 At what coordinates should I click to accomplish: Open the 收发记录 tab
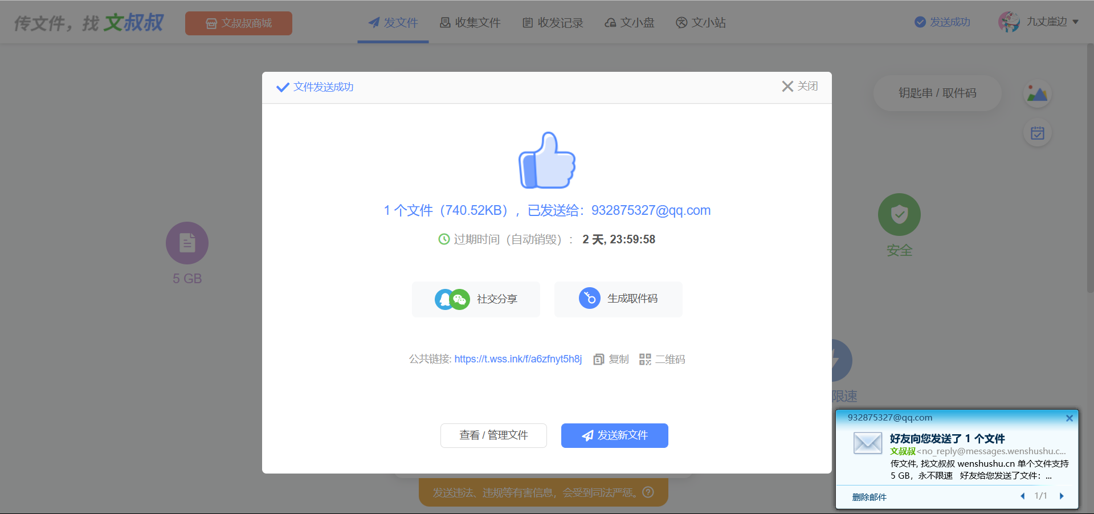click(553, 23)
